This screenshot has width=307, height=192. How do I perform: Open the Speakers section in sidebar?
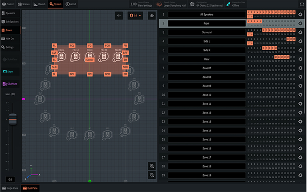(x=10, y=13)
